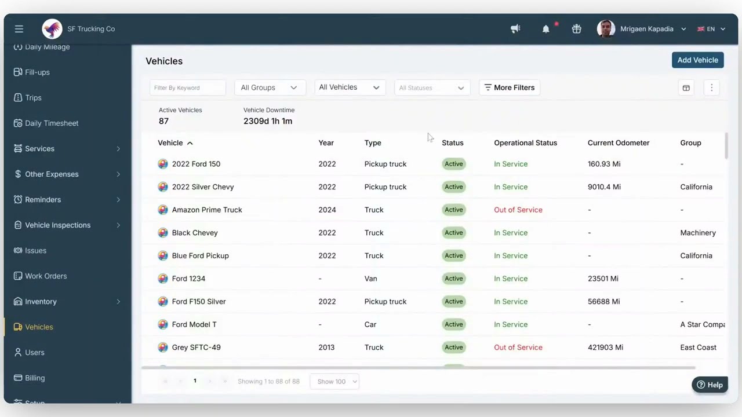742x417 pixels.
Task: Click the Reminders sidebar icon
Action: tap(18, 199)
